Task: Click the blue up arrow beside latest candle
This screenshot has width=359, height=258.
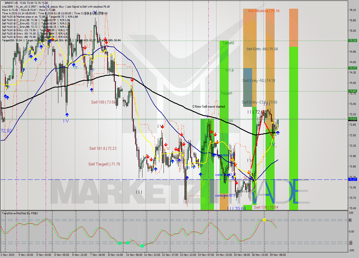Action: pyautogui.click(x=278, y=133)
